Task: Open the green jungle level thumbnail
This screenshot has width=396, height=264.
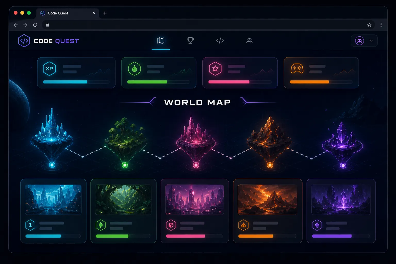Action: coord(123,200)
